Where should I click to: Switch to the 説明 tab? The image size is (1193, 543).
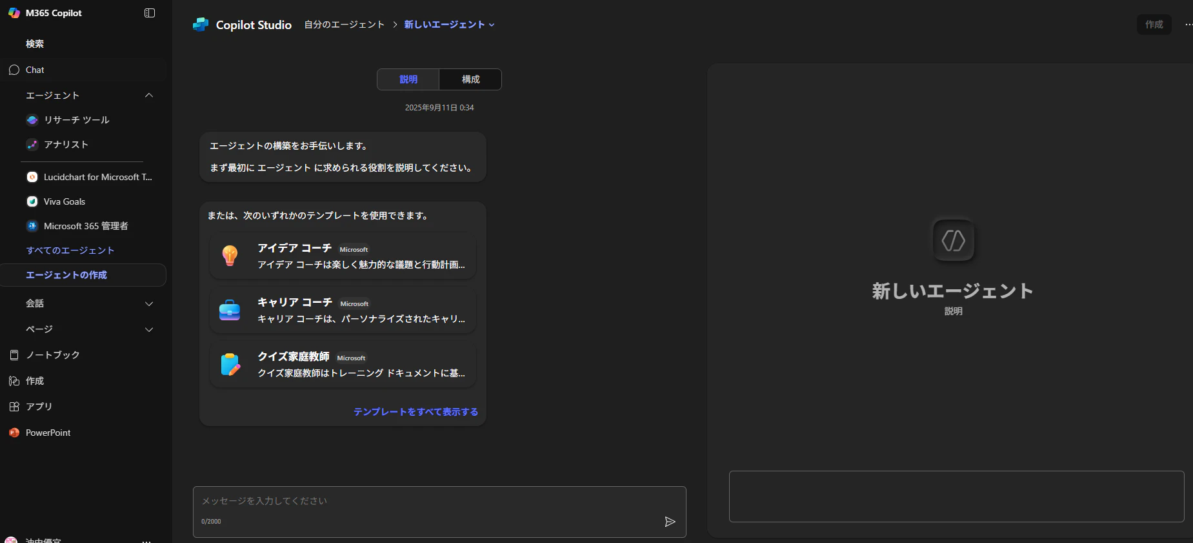(408, 79)
